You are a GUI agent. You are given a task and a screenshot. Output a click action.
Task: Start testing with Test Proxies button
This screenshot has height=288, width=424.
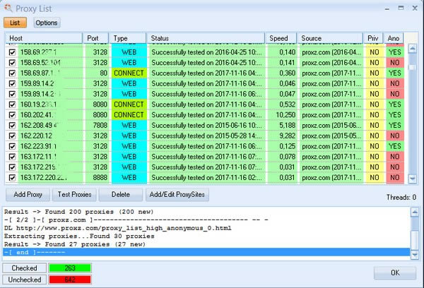click(x=74, y=194)
